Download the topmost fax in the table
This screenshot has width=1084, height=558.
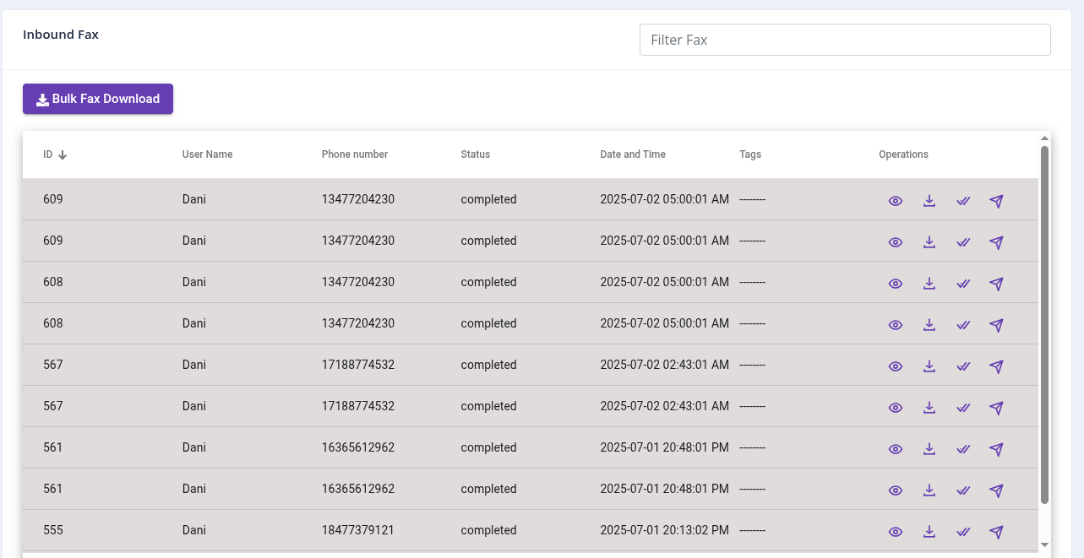[929, 201]
